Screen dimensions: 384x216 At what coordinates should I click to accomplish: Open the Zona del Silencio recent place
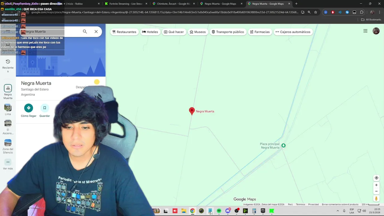pyautogui.click(x=8, y=147)
